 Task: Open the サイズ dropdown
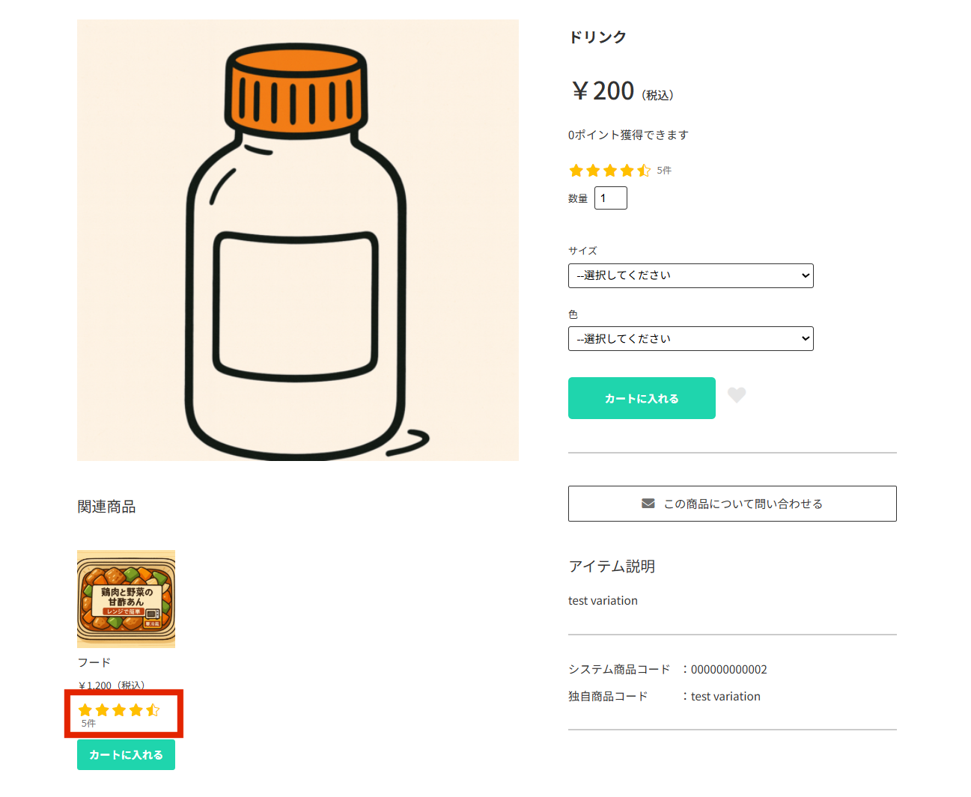point(690,275)
